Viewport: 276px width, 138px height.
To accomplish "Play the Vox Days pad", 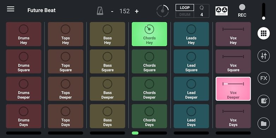I will click(233, 116).
